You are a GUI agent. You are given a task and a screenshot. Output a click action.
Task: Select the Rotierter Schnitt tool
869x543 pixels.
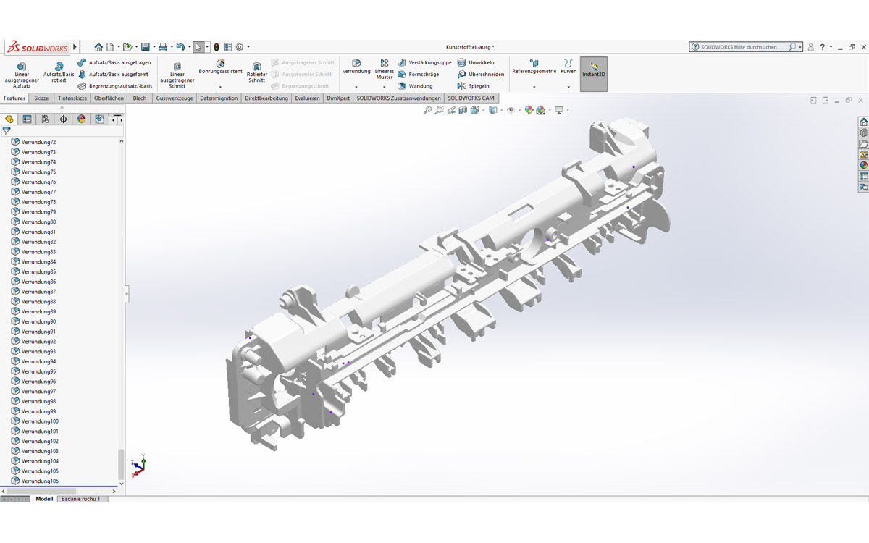click(257, 69)
